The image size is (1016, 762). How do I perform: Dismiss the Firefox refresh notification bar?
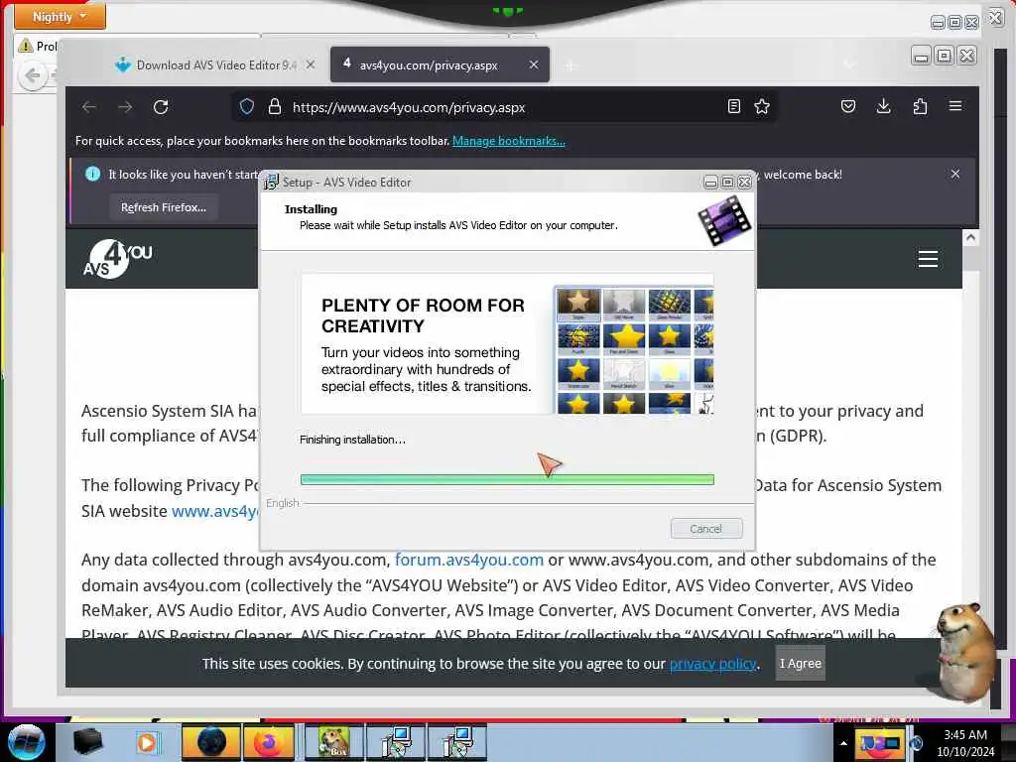[955, 174]
